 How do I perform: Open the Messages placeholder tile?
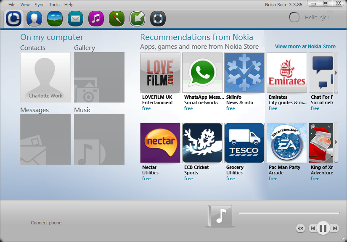(x=45, y=139)
